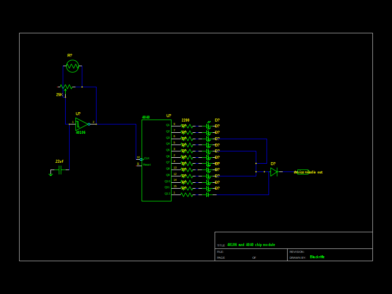Click the 'Blackrifle' drawn-by text
The height and width of the screenshot is (294, 392).
tap(317, 257)
